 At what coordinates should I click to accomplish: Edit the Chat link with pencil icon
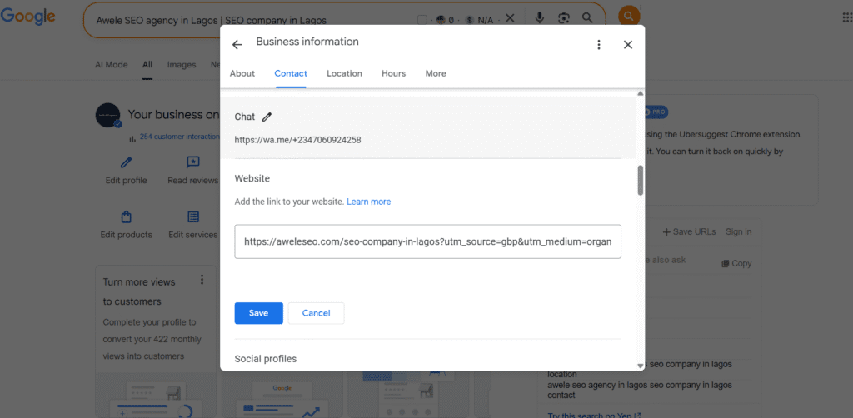(x=267, y=117)
